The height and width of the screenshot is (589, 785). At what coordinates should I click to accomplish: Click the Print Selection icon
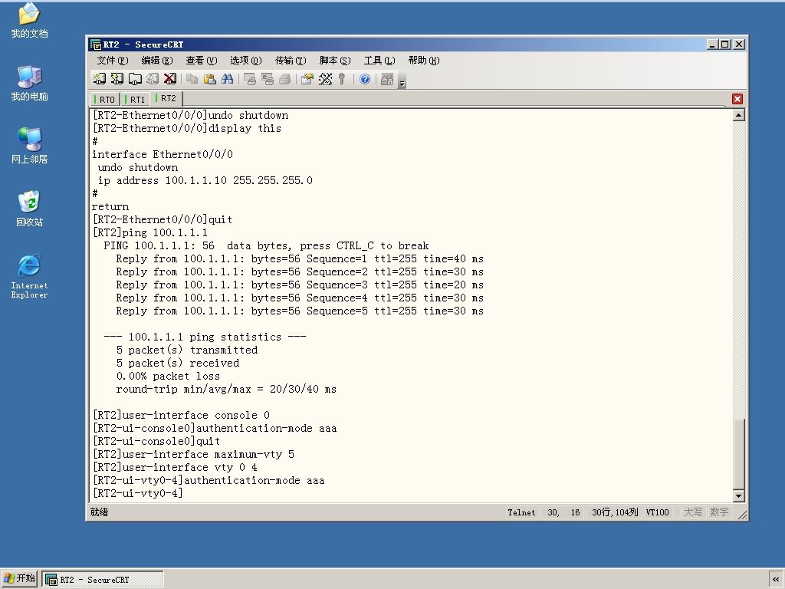(x=268, y=79)
